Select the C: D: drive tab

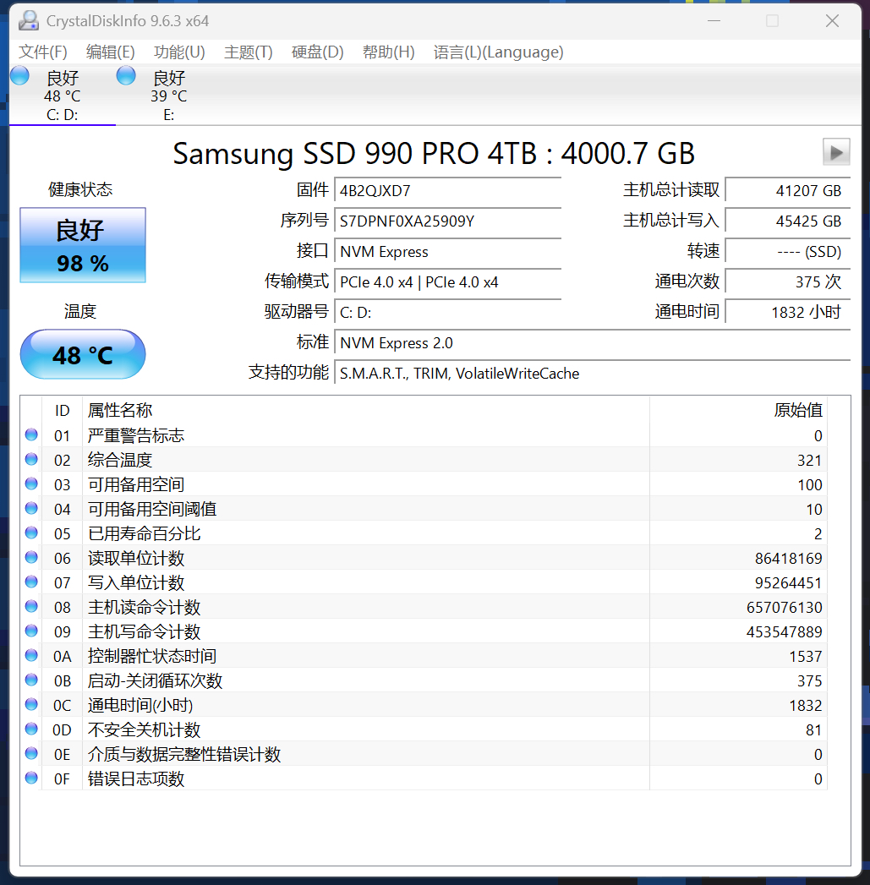tap(62, 93)
